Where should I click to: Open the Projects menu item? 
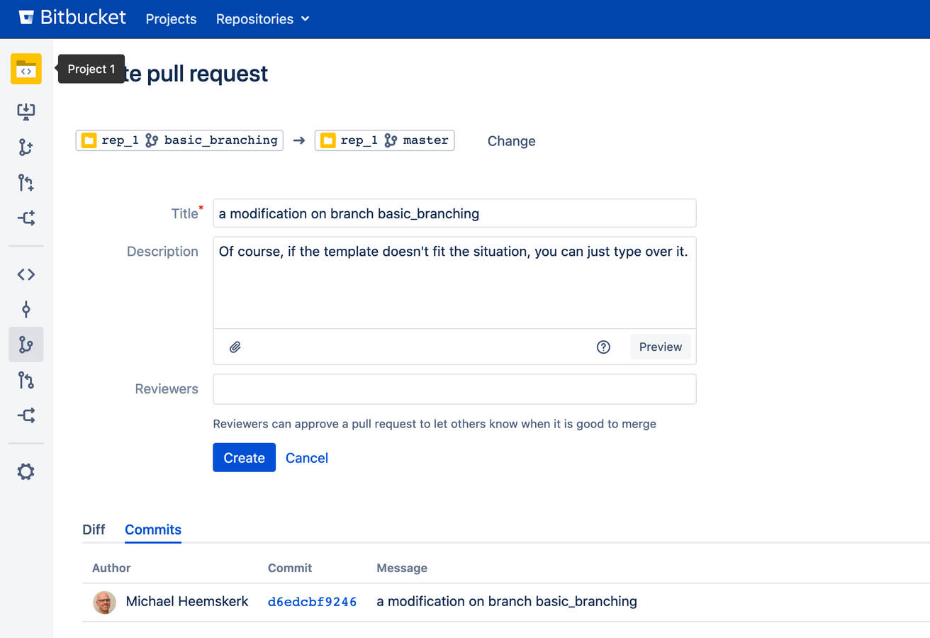pyautogui.click(x=171, y=19)
